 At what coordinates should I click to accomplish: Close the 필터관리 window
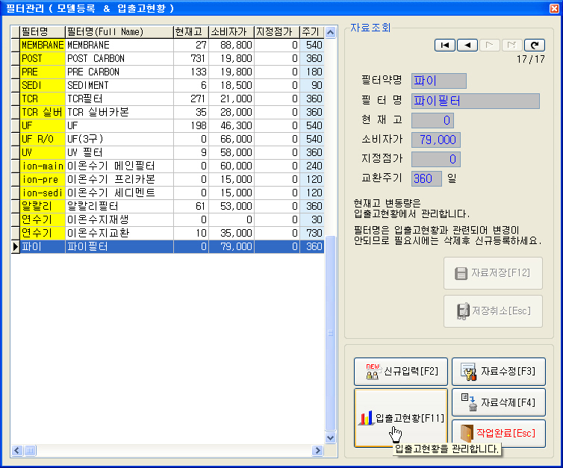[x=554, y=8]
